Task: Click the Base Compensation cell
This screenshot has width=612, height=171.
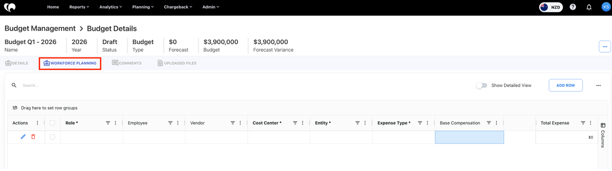Action: (x=469, y=137)
